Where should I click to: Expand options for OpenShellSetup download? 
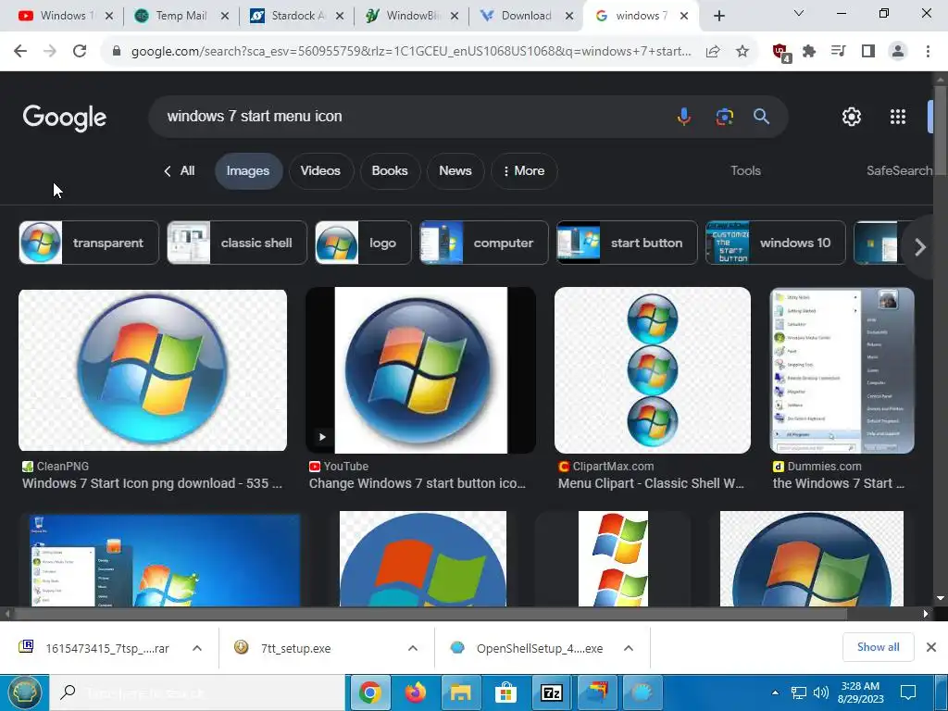(x=629, y=648)
